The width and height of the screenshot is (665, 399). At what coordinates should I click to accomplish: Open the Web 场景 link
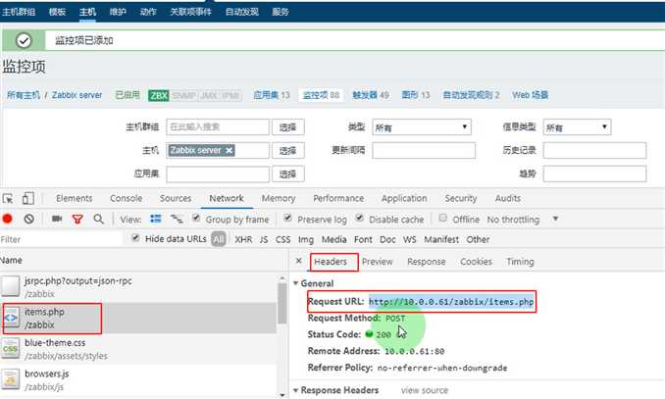click(x=530, y=95)
